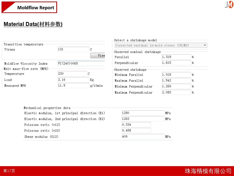Select Maximum Parallel shrinkage field 1.542
234x176 pixels.
pyautogui.click(x=176, y=80)
